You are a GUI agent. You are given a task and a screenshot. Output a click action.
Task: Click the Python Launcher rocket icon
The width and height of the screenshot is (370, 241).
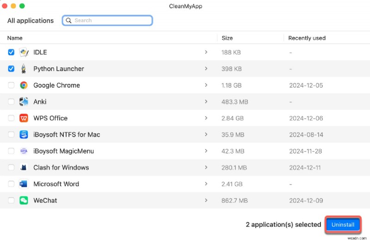point(24,68)
